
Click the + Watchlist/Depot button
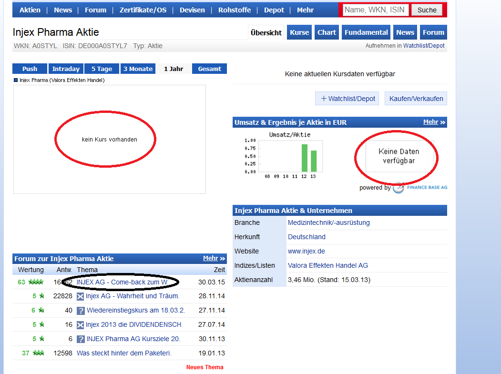pyautogui.click(x=347, y=99)
